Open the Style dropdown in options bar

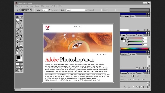pos(86,10)
